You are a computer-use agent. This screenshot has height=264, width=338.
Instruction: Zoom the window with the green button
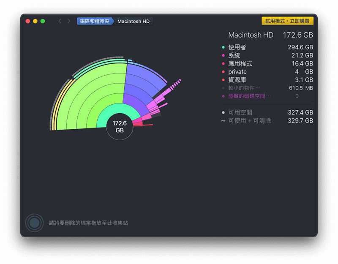pyautogui.click(x=43, y=21)
